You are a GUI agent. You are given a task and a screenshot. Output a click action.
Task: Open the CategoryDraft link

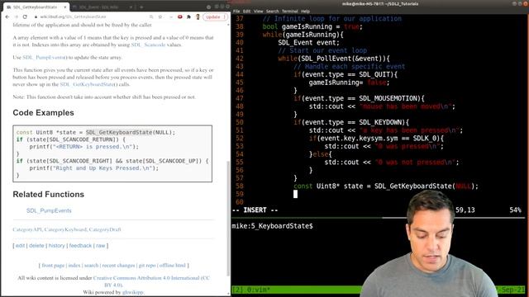pyautogui.click(x=105, y=229)
